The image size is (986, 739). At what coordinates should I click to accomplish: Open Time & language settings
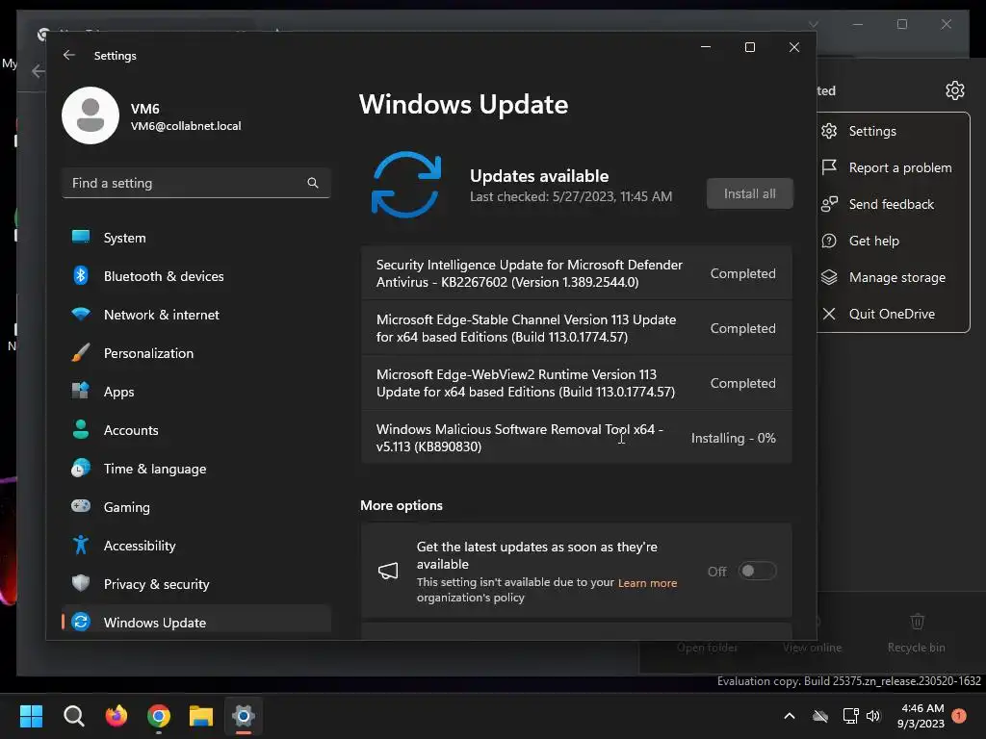coord(196,469)
